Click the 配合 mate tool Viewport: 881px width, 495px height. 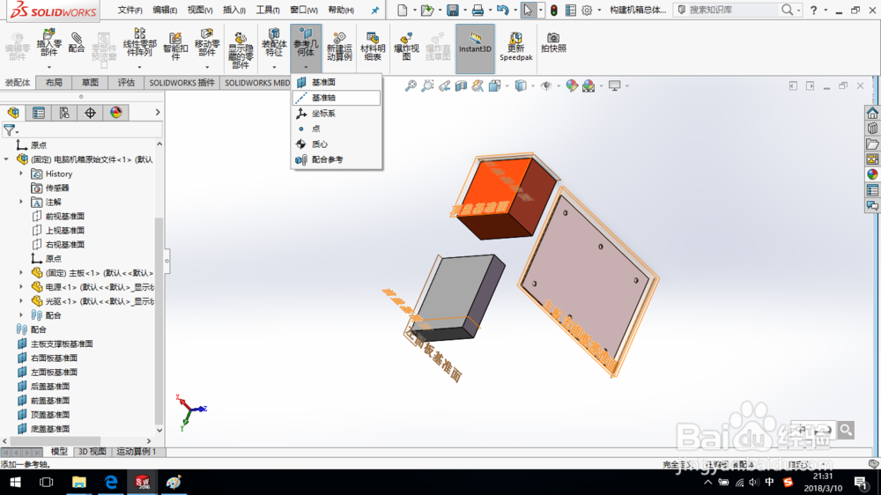point(77,42)
